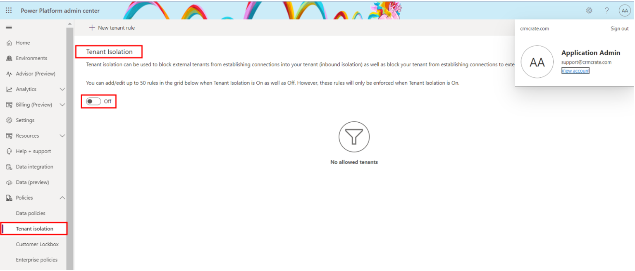Open Enterprise policies page
This screenshot has height=271, width=635.
(36, 260)
